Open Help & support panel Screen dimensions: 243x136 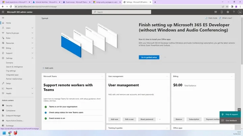230,115
